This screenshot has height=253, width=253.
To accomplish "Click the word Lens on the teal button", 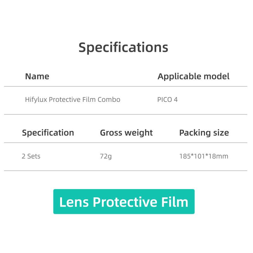I will (x=74, y=202).
